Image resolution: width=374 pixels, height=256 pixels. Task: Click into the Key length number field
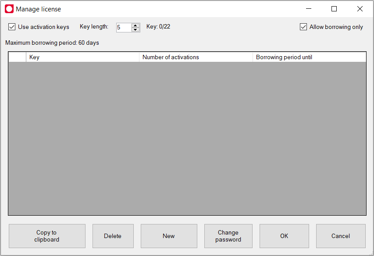(123, 28)
